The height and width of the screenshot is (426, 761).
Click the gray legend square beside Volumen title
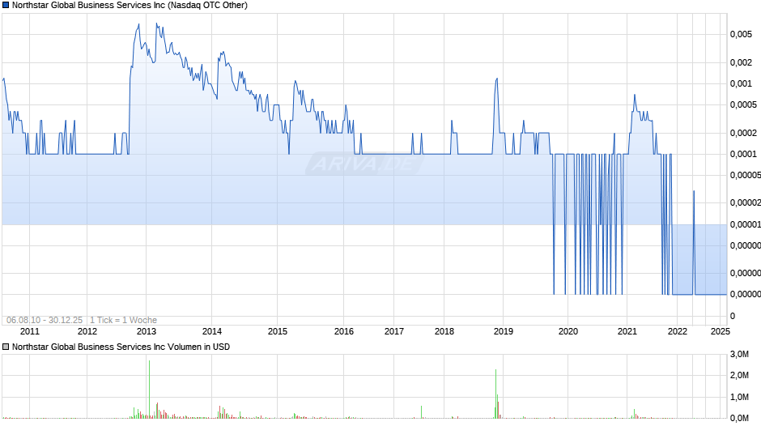[x=6, y=347]
